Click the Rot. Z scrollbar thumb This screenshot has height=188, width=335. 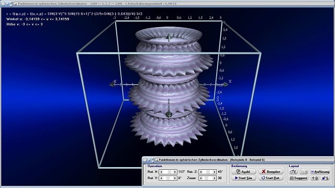pos(208,172)
